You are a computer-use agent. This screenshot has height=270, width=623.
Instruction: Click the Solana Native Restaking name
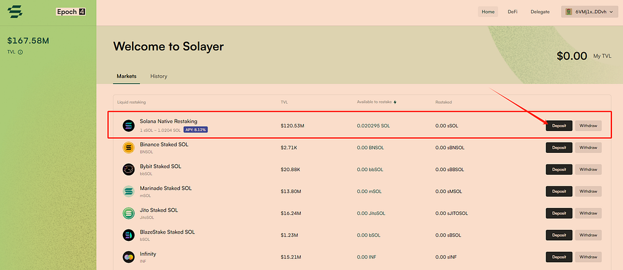click(x=169, y=121)
